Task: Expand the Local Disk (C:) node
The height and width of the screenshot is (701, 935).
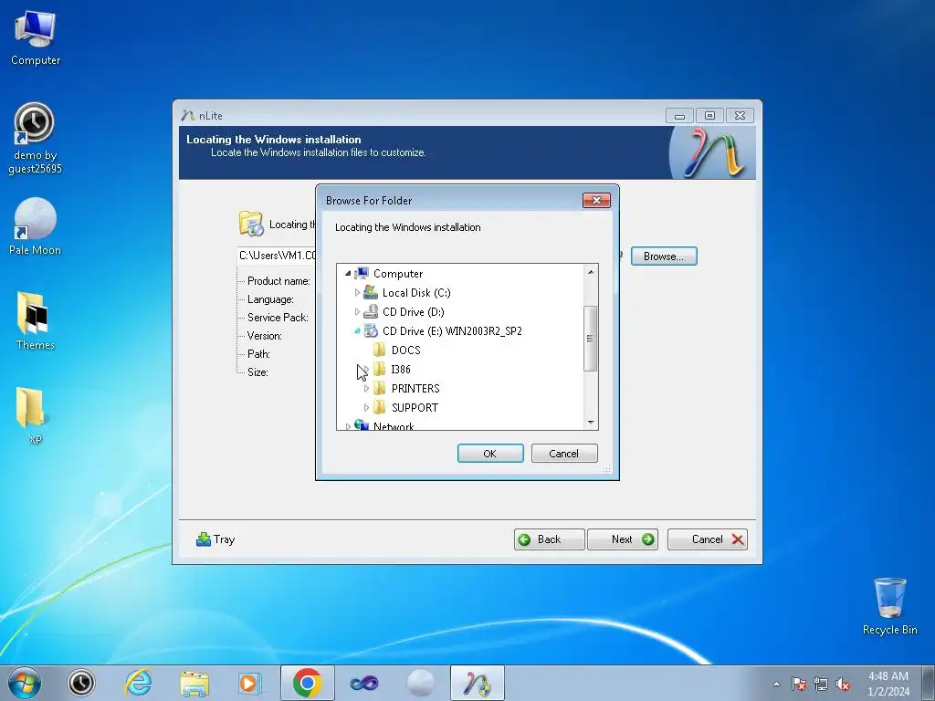Action: point(357,293)
